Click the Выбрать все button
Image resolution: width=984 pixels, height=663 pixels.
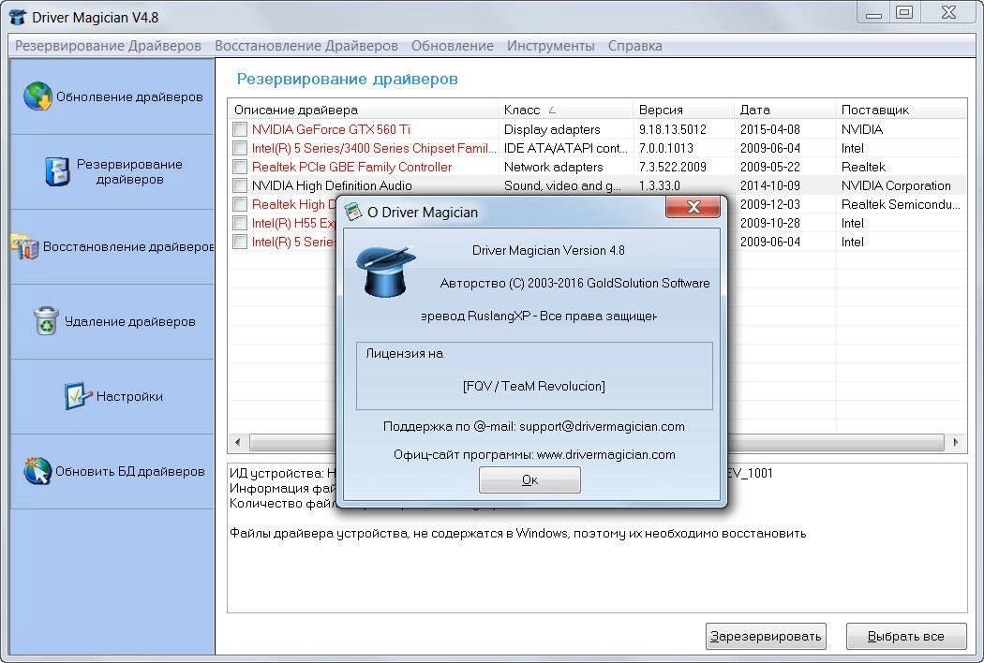[x=905, y=636]
